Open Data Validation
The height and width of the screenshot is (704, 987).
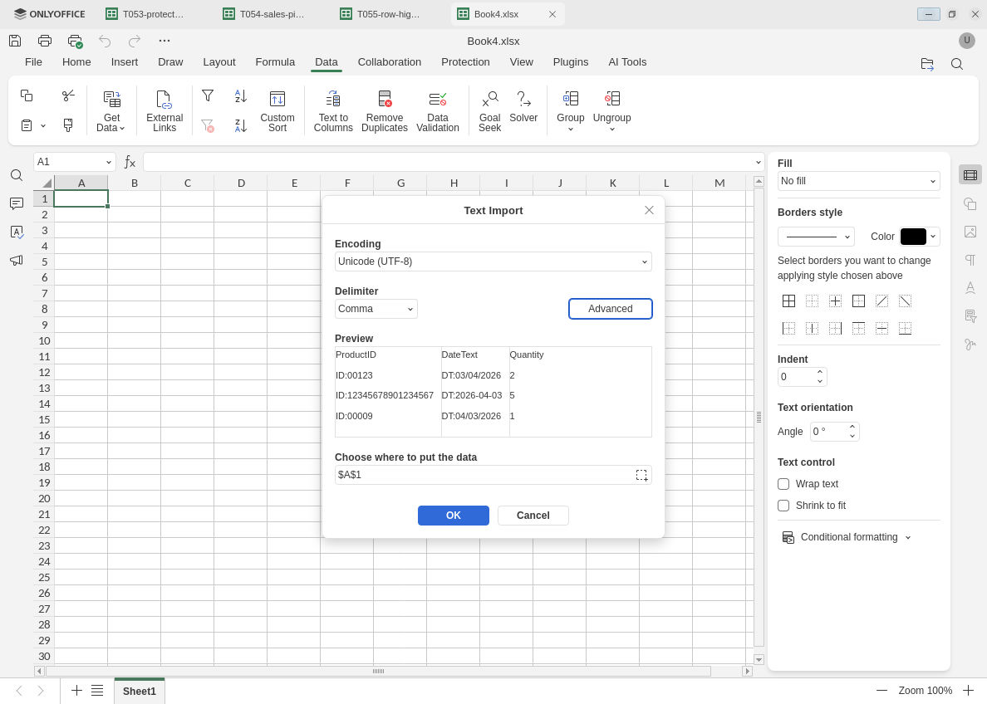click(438, 110)
